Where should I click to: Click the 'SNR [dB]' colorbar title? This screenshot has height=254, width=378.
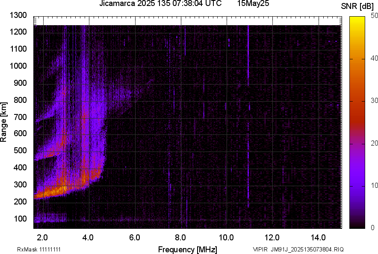(x=357, y=6)
